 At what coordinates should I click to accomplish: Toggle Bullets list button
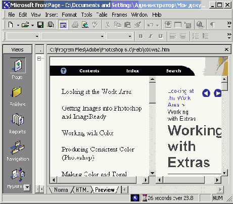[206, 36]
